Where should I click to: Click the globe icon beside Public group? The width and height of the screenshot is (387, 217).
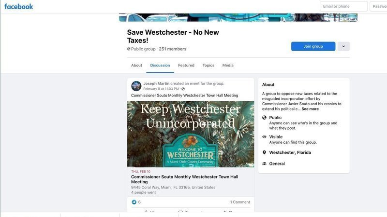[129, 49]
